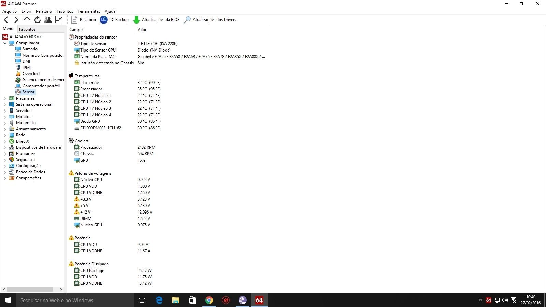This screenshot has height=307, width=546.
Task: Select the Configuração tree item
Action: [x=25, y=166]
